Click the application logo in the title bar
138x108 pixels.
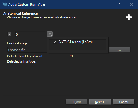point(5,4)
